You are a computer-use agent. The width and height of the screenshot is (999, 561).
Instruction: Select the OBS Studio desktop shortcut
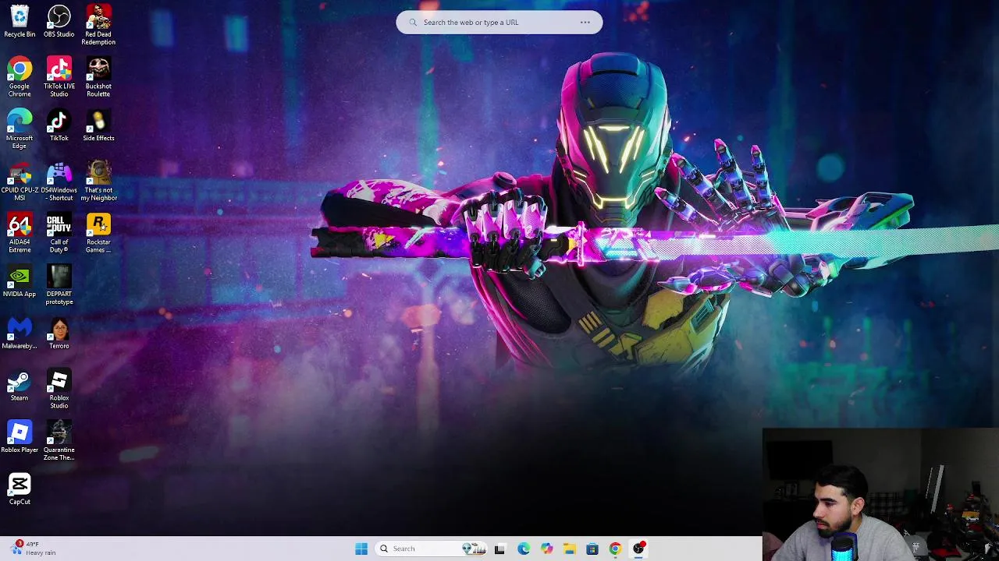pyautogui.click(x=59, y=22)
